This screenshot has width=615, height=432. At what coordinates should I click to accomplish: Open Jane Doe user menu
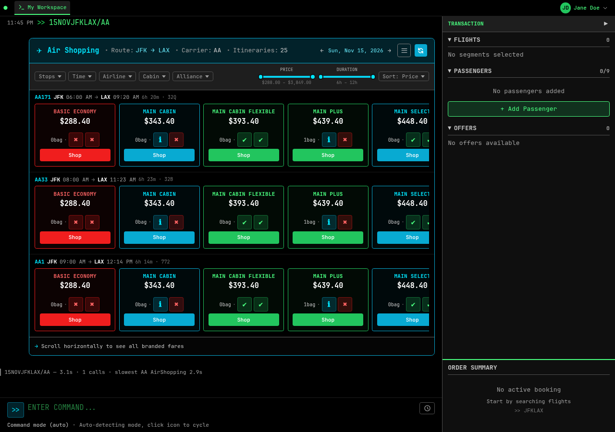(584, 8)
